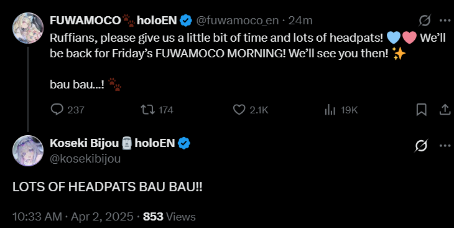
Task: Open more options for FUWAMOCO tweet
Action: [x=445, y=21]
